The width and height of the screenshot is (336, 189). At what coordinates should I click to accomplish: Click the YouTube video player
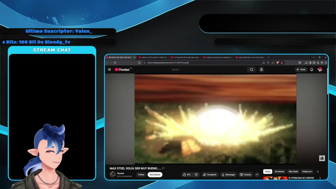tap(216, 119)
